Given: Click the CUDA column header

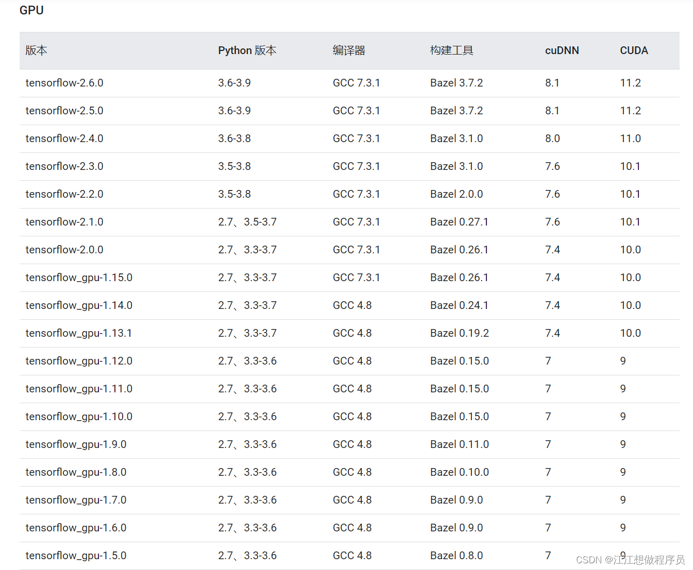Looking at the screenshot, I should pyautogui.click(x=634, y=50).
